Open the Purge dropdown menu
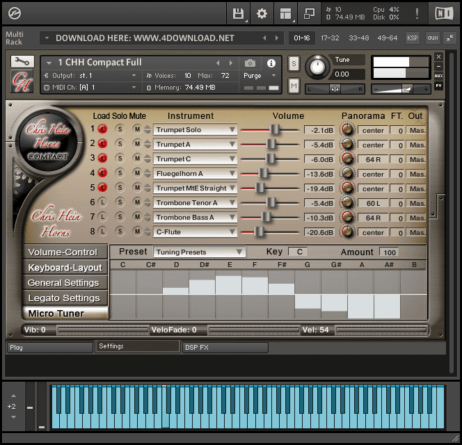 260,76
